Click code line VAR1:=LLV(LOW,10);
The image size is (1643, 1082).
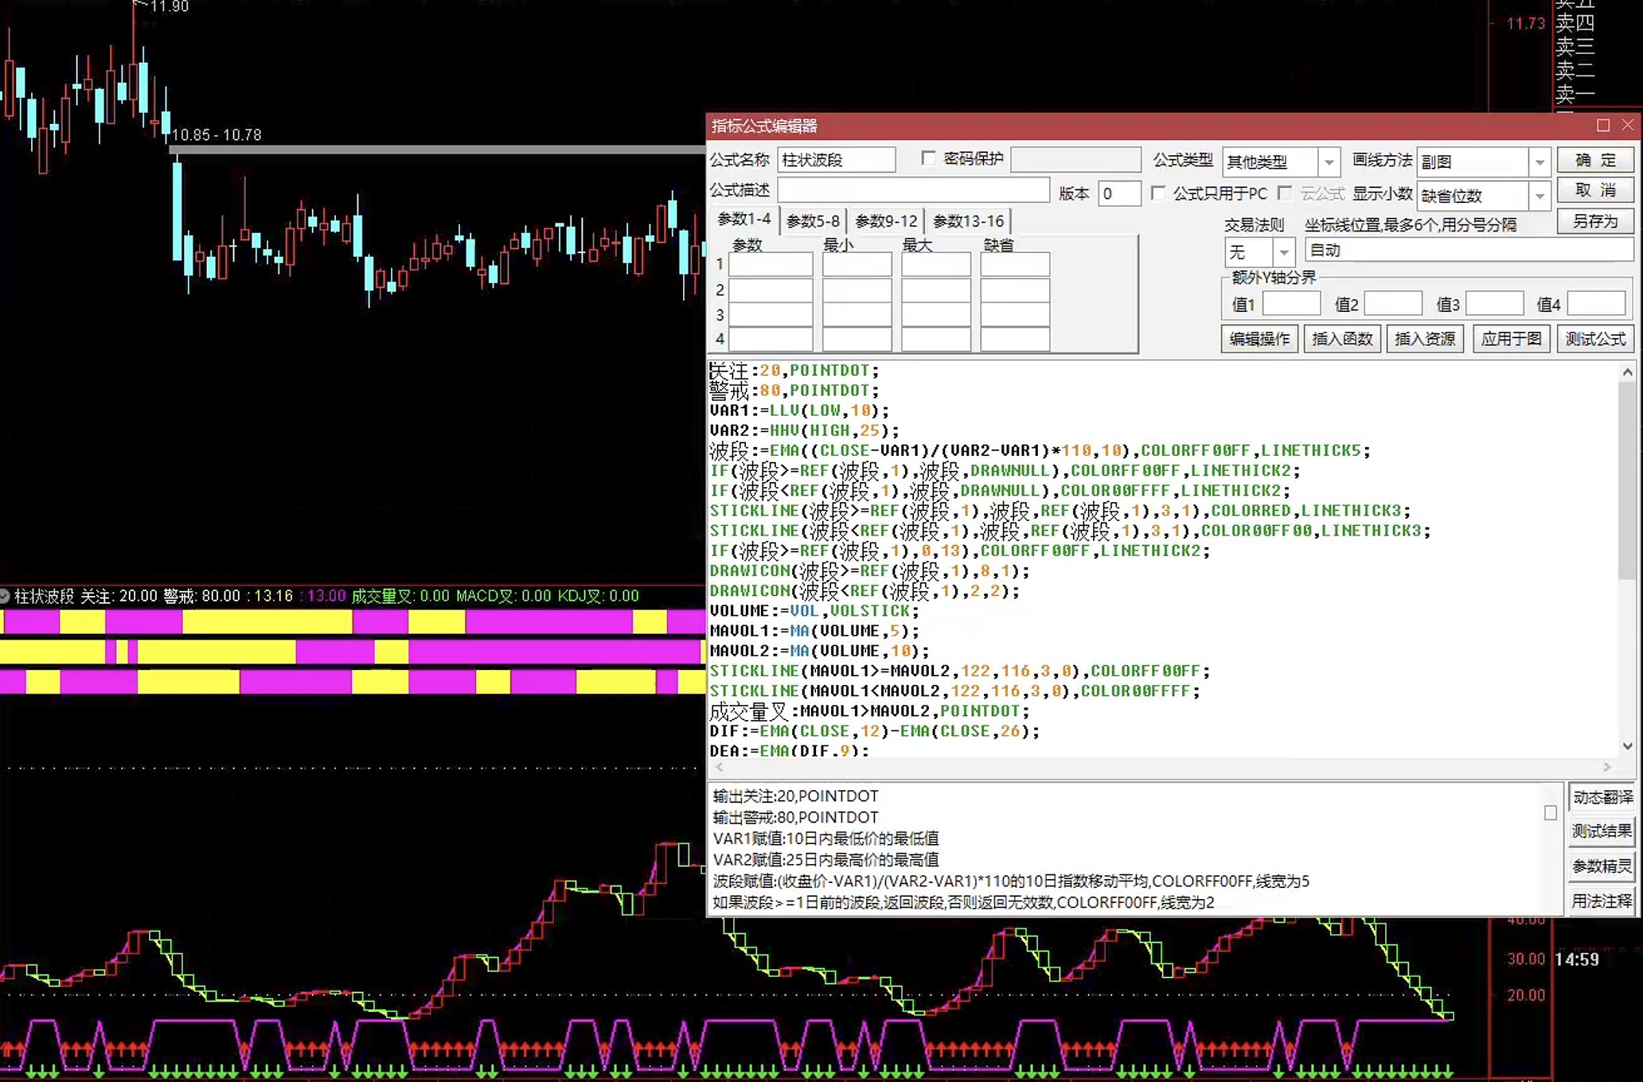coord(799,411)
